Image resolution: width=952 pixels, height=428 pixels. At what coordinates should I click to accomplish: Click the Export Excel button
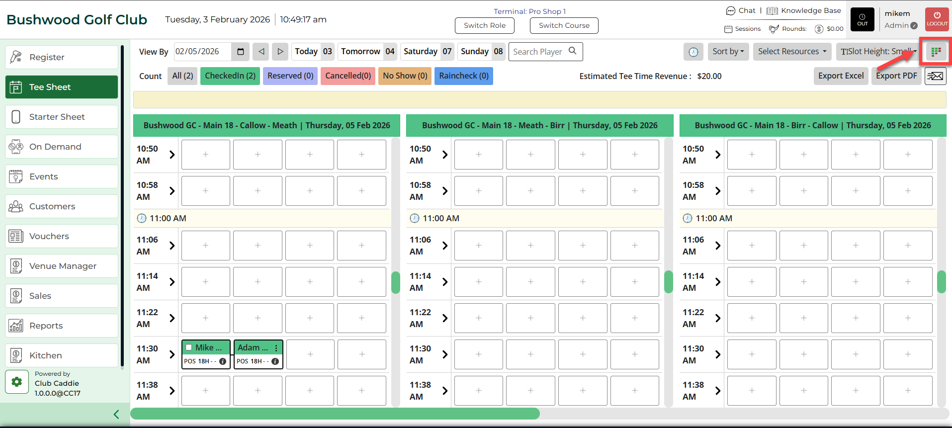841,76
